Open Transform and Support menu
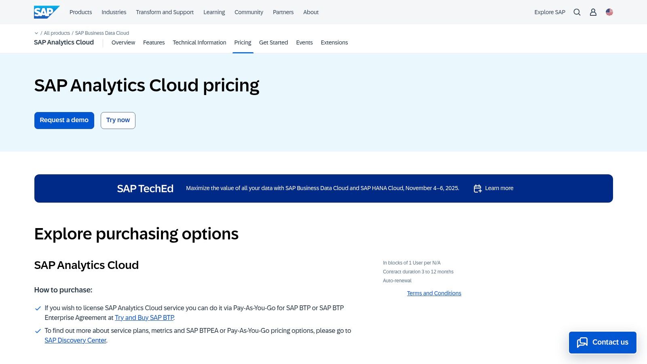 click(x=165, y=12)
